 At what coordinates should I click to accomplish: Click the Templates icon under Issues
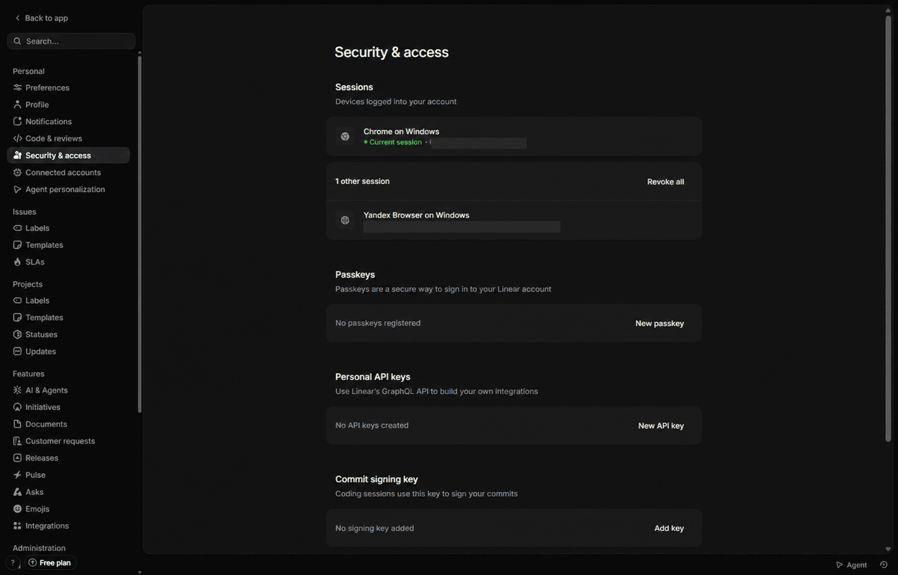coord(18,245)
